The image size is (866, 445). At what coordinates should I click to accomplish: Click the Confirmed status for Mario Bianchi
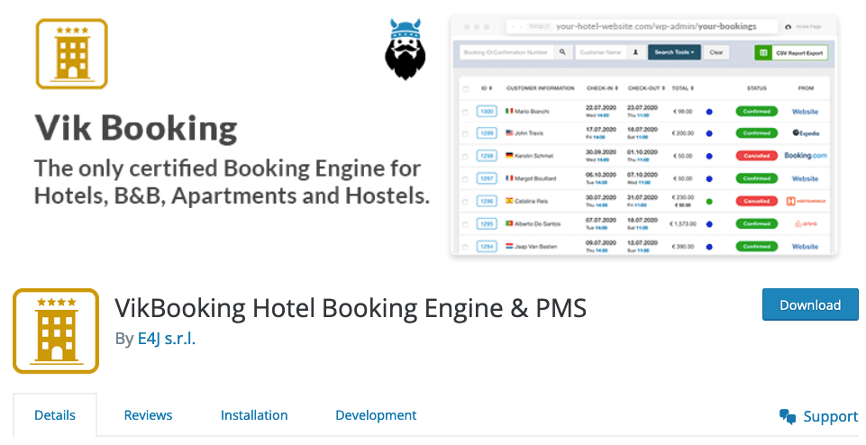(x=757, y=112)
